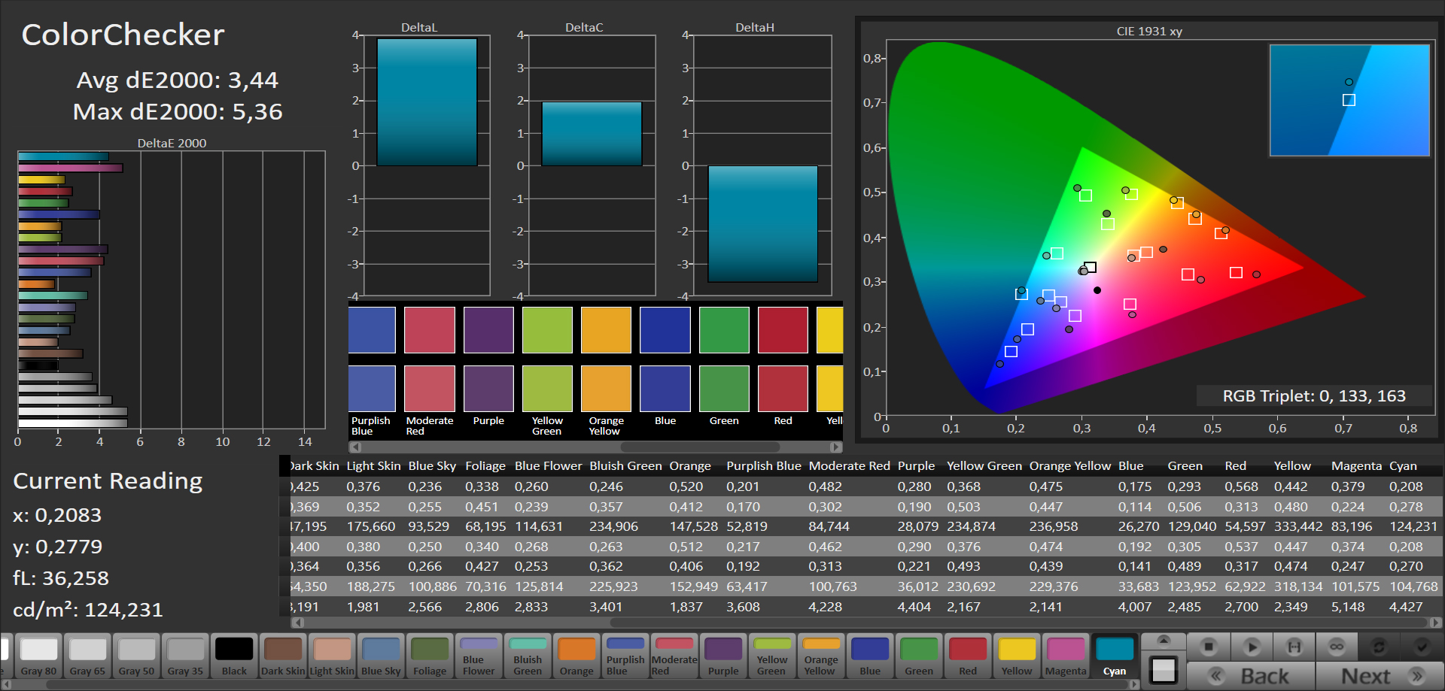This screenshot has width=1445, height=691.
Task: Select the Magenta color patch
Action: click(1066, 656)
